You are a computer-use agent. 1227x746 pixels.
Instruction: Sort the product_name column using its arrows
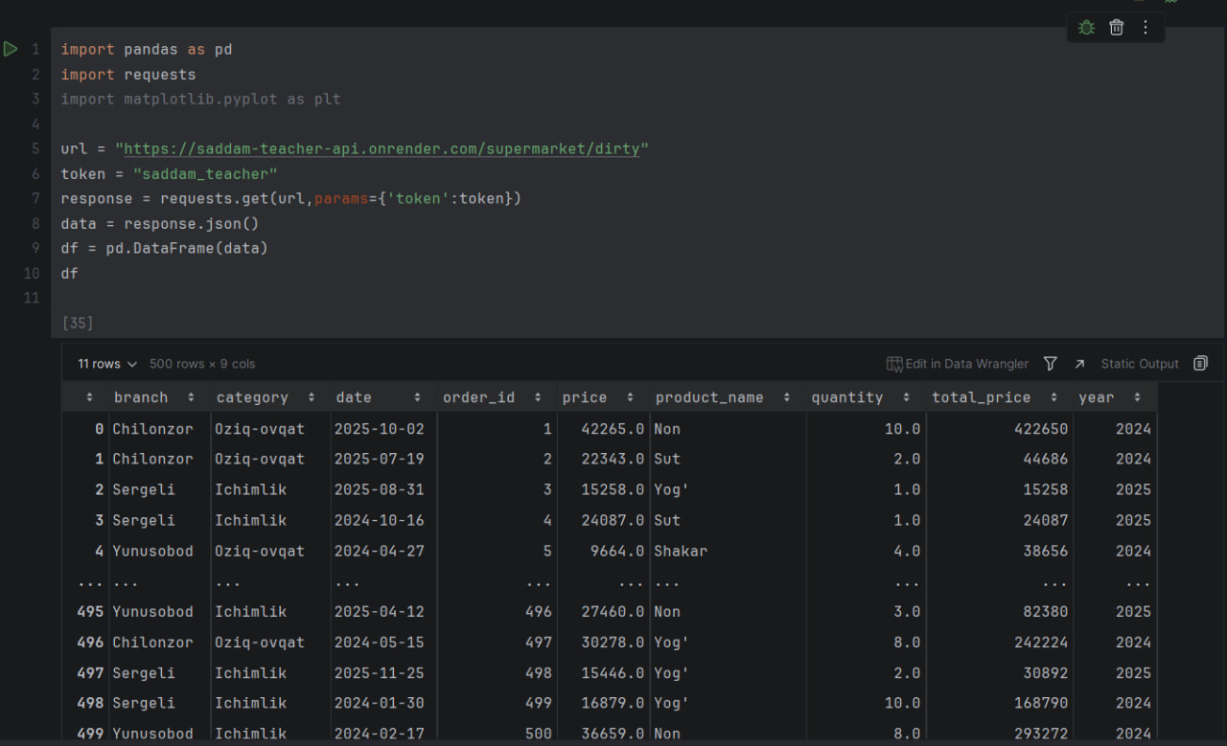pos(786,397)
